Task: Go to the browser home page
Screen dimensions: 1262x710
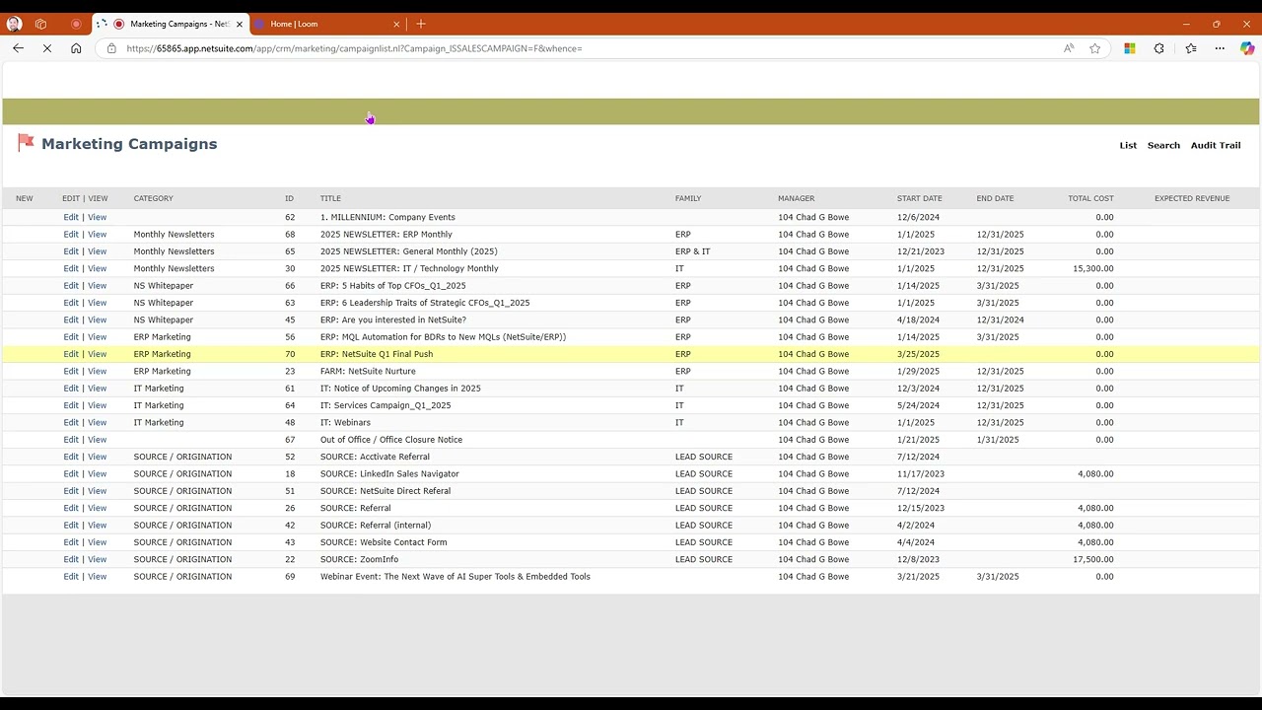Action: (76, 48)
